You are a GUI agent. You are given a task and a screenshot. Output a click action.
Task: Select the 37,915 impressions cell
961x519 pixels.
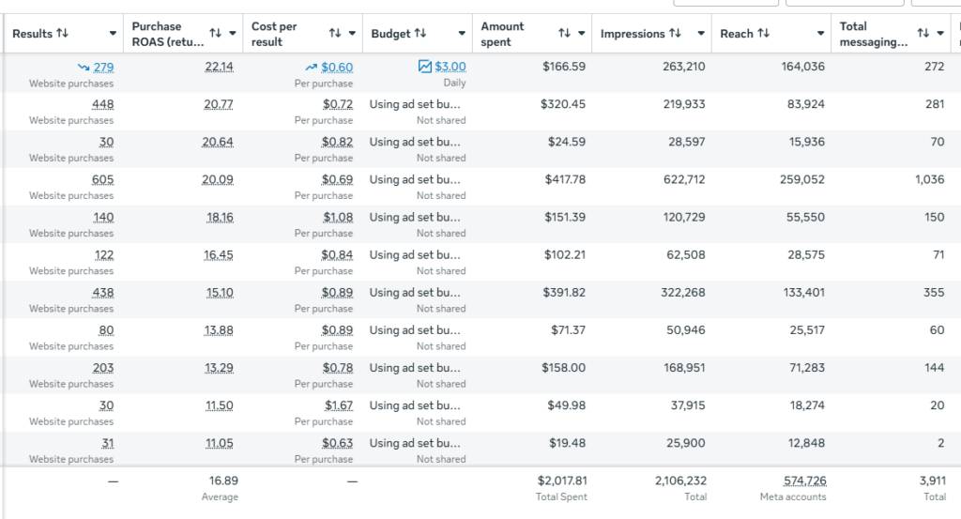688,405
